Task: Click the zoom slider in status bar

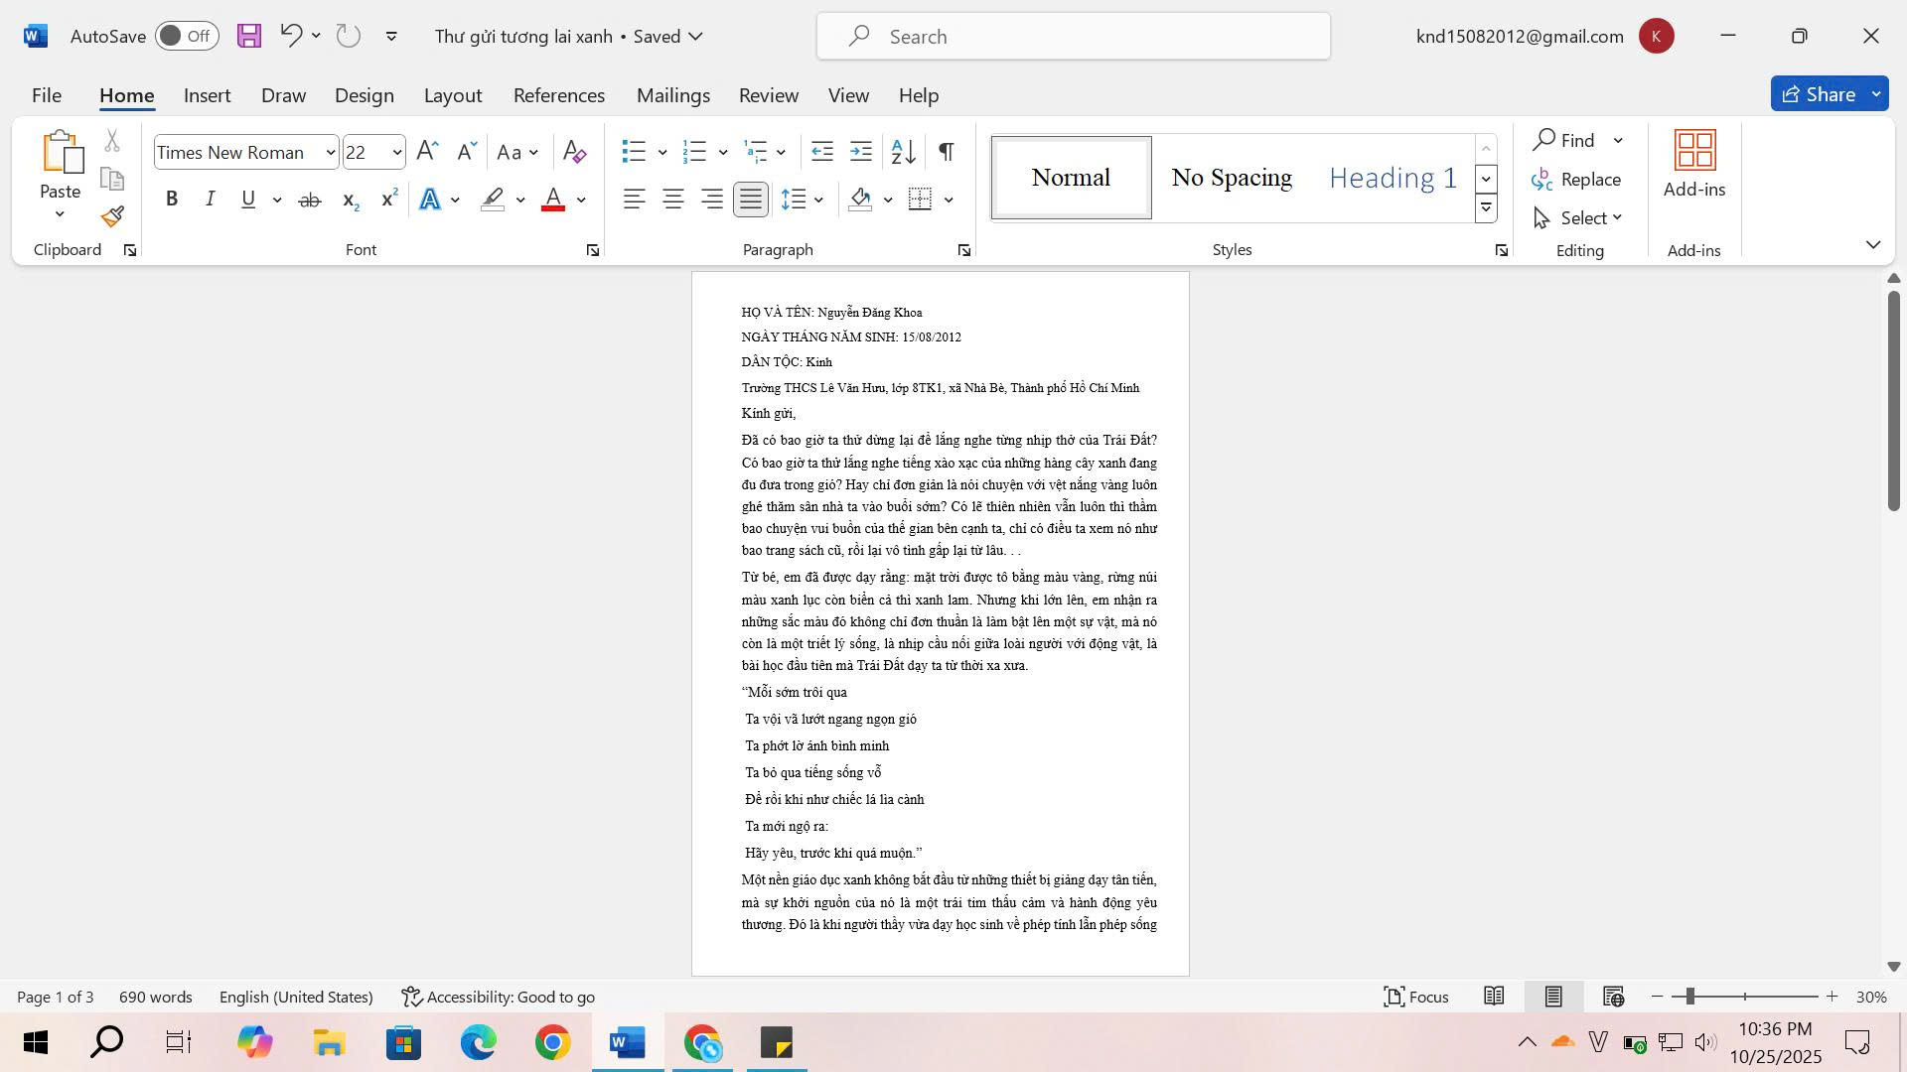Action: 1744,997
